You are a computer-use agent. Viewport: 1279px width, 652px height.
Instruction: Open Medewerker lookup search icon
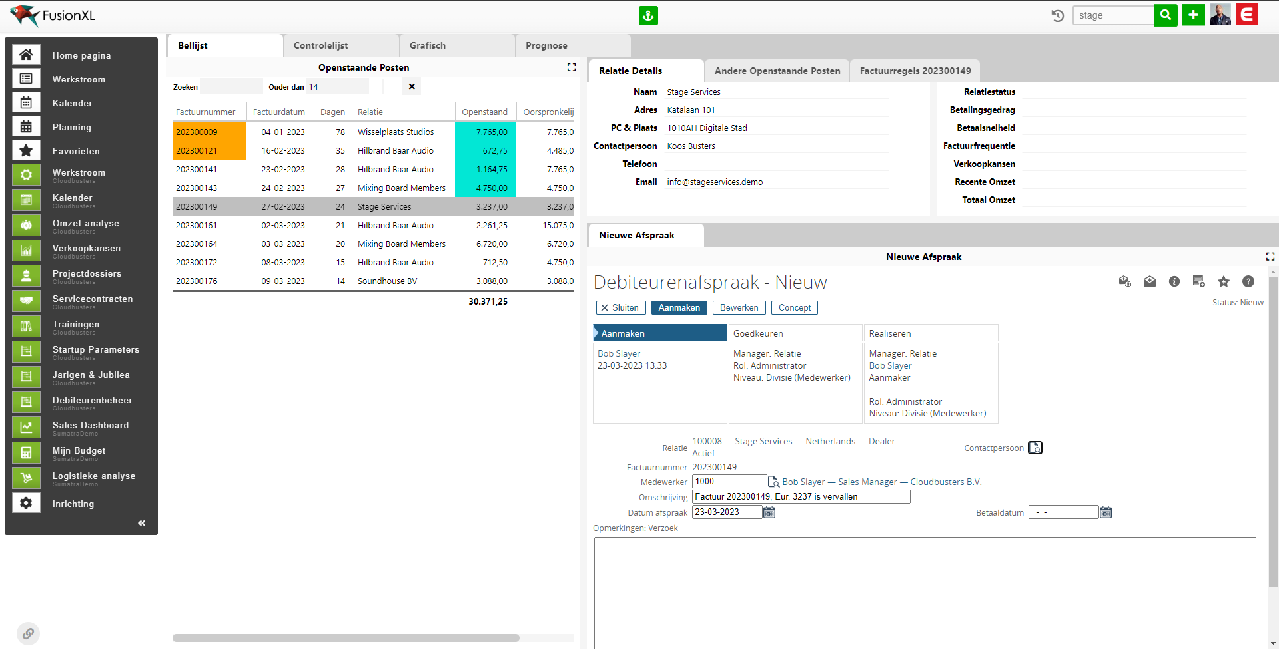(773, 482)
